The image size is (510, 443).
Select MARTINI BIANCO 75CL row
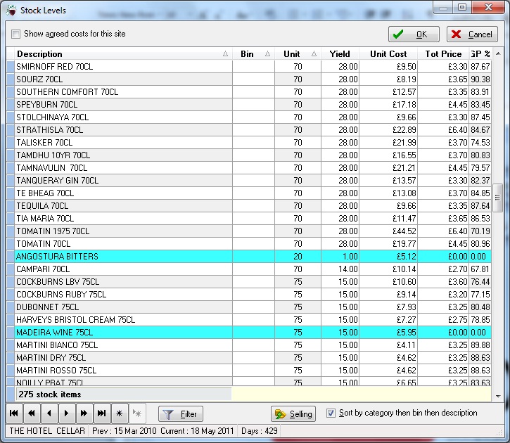point(249,345)
